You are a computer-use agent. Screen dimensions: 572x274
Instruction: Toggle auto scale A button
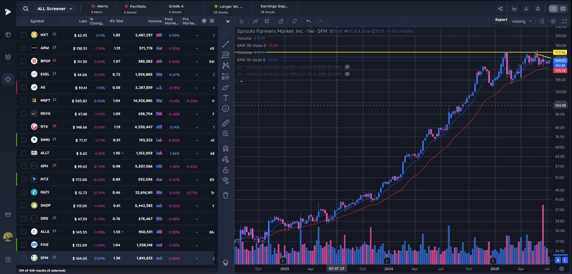point(557,260)
